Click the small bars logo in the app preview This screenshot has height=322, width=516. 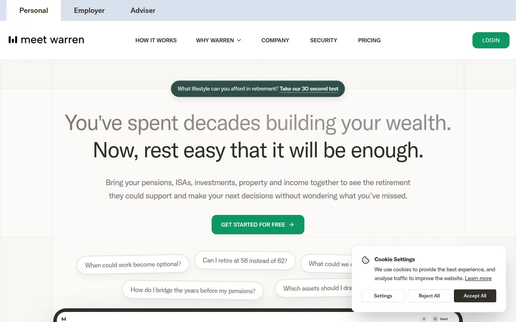click(64, 319)
